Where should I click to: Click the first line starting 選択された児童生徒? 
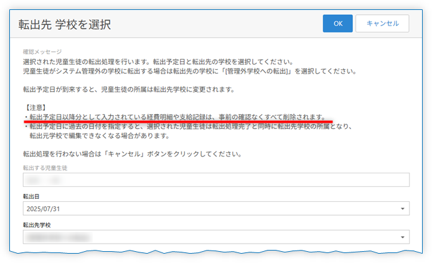(157, 62)
